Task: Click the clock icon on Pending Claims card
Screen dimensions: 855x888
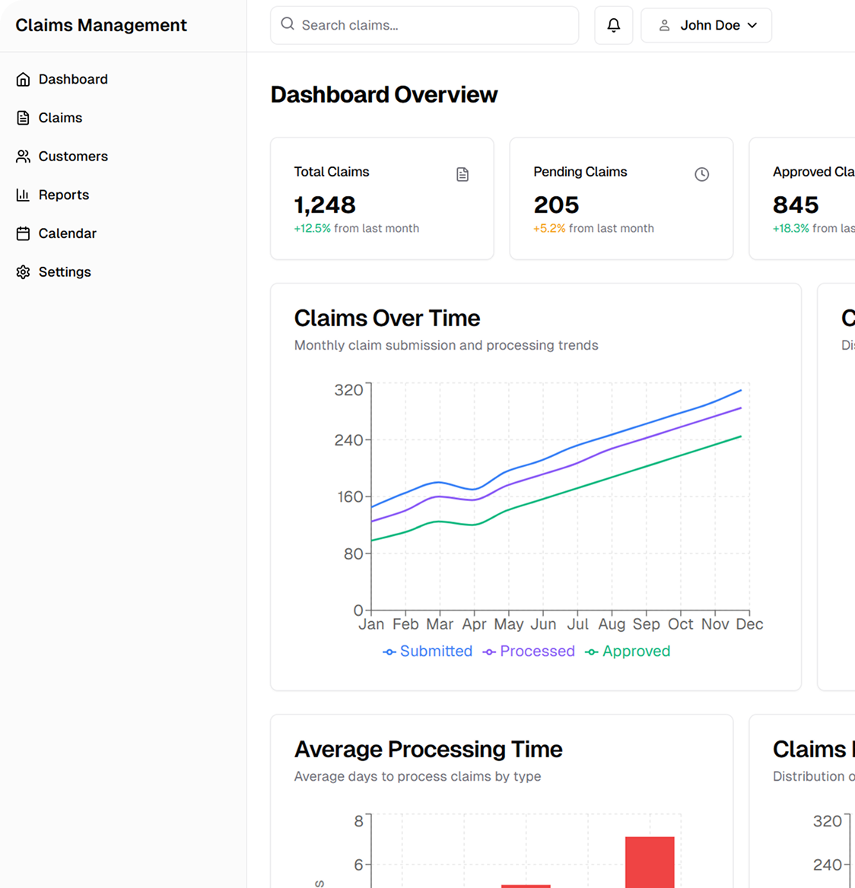Action: pyautogui.click(x=701, y=174)
